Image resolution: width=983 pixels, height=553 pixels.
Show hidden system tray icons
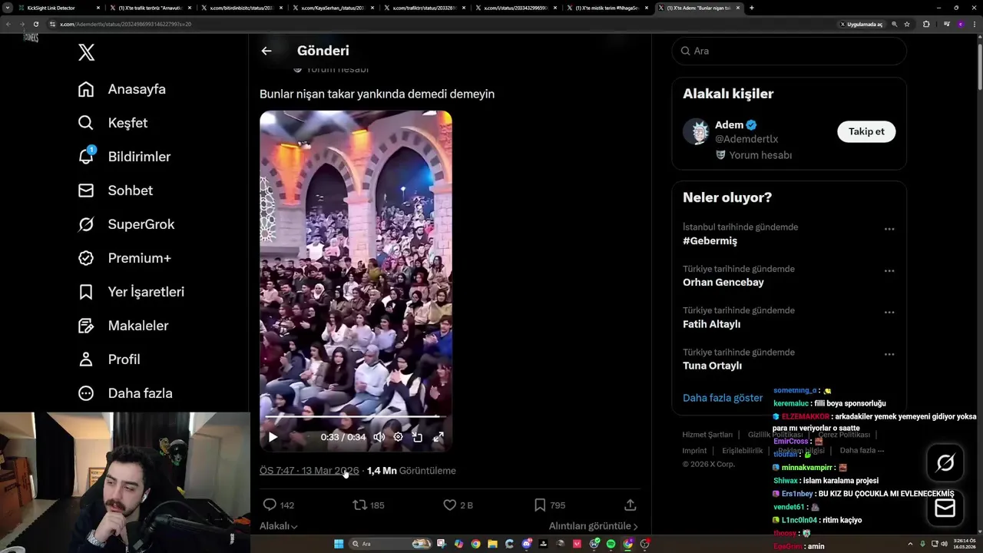[x=911, y=544]
